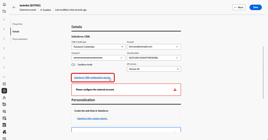Click the Save button
This screenshot has height=140, width=268.
tap(255, 7)
